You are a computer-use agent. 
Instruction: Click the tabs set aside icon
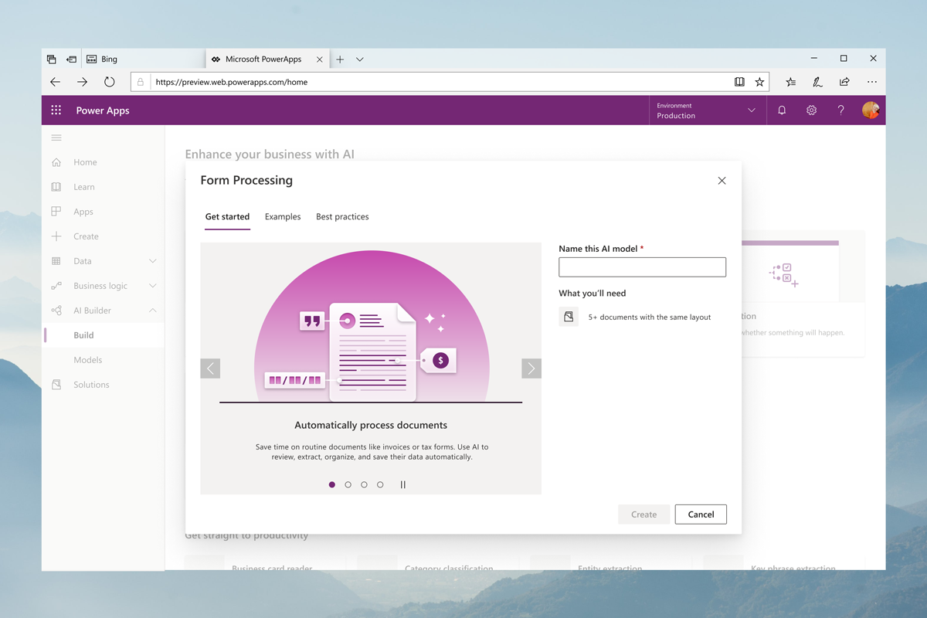click(x=52, y=59)
